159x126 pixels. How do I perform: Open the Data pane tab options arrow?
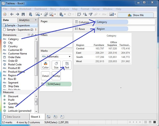tap(36, 20)
